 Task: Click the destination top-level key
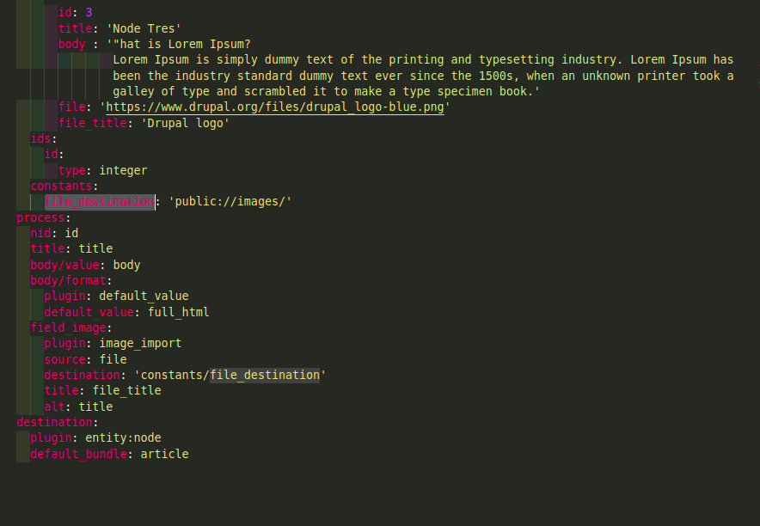pyautogui.click(x=54, y=422)
